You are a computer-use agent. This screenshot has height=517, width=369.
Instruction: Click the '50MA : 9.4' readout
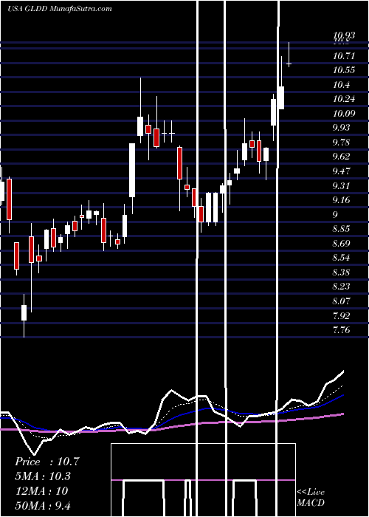(43, 505)
